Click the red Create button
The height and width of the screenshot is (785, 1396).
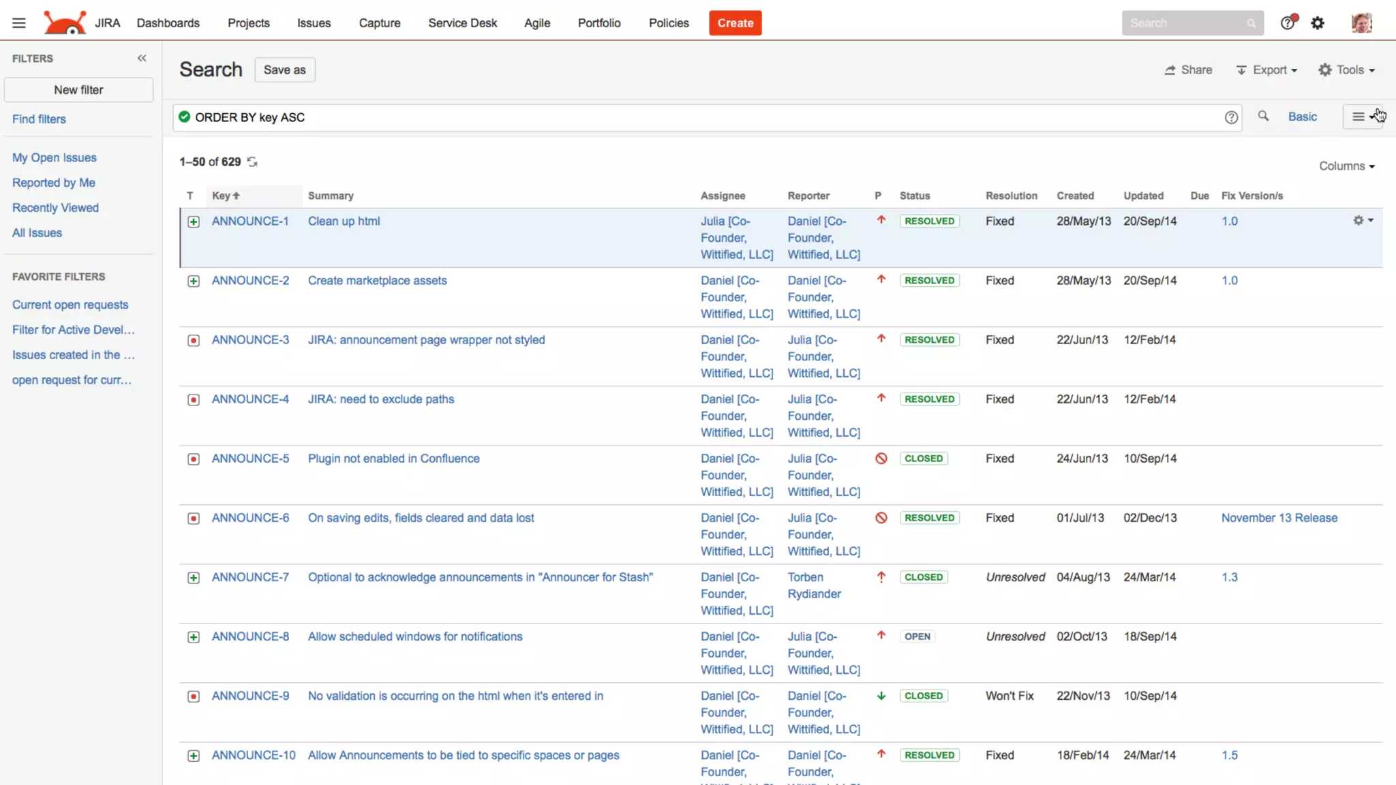[735, 23]
